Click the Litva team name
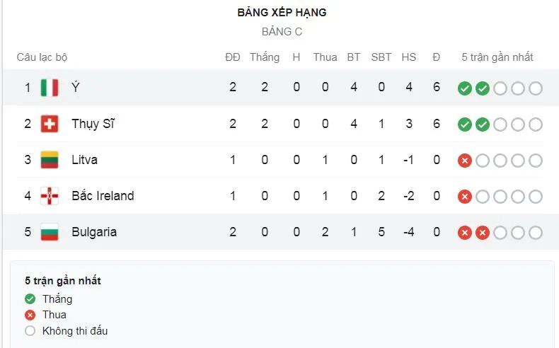This screenshot has height=348, width=559. coord(84,160)
